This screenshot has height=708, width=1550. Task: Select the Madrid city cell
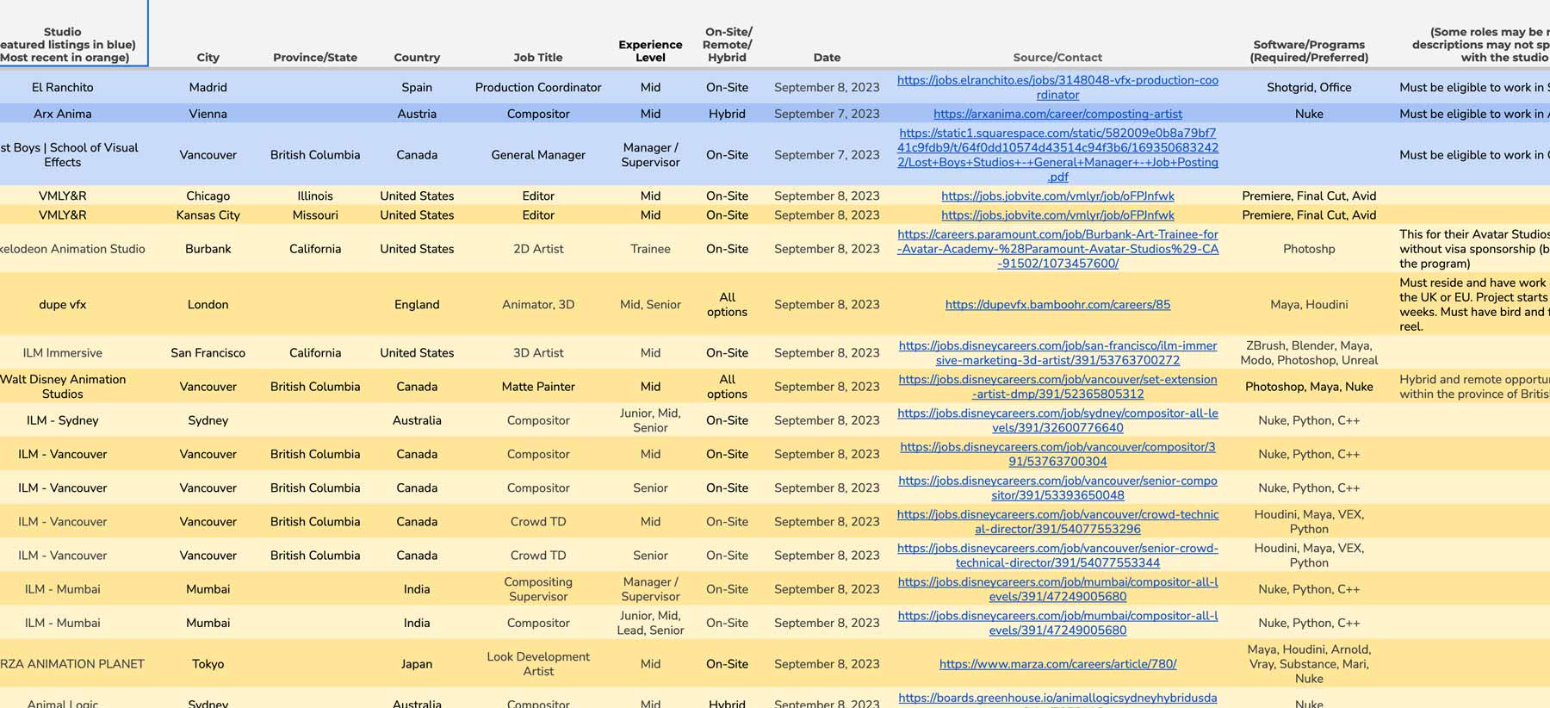point(208,88)
